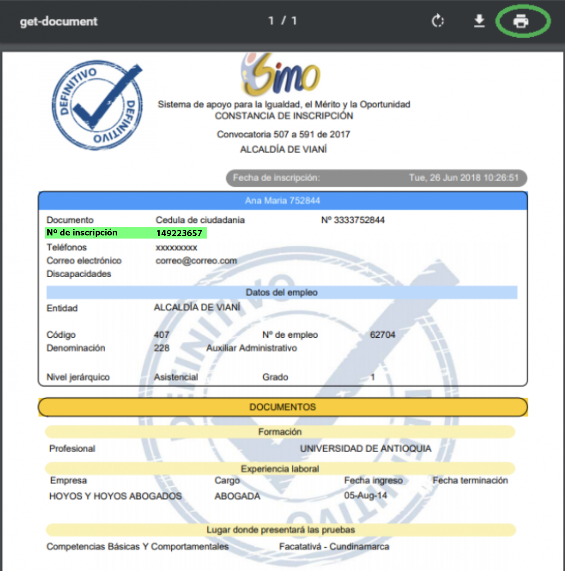The width and height of the screenshot is (565, 571).
Task: Click the 'ALCALDÍA DE VIANÍ' entity value in job data
Action: click(x=197, y=307)
